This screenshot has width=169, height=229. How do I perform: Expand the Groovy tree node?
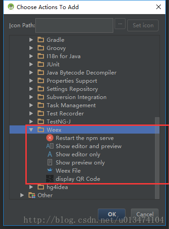click(x=31, y=48)
